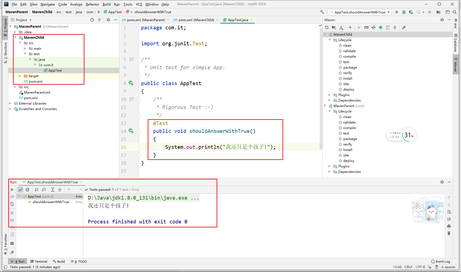Image resolution: width=461 pixels, height=272 pixels.
Task: Open run configuration dropdown AppTest.shouldAnswerWithTrue
Action: pos(359,12)
